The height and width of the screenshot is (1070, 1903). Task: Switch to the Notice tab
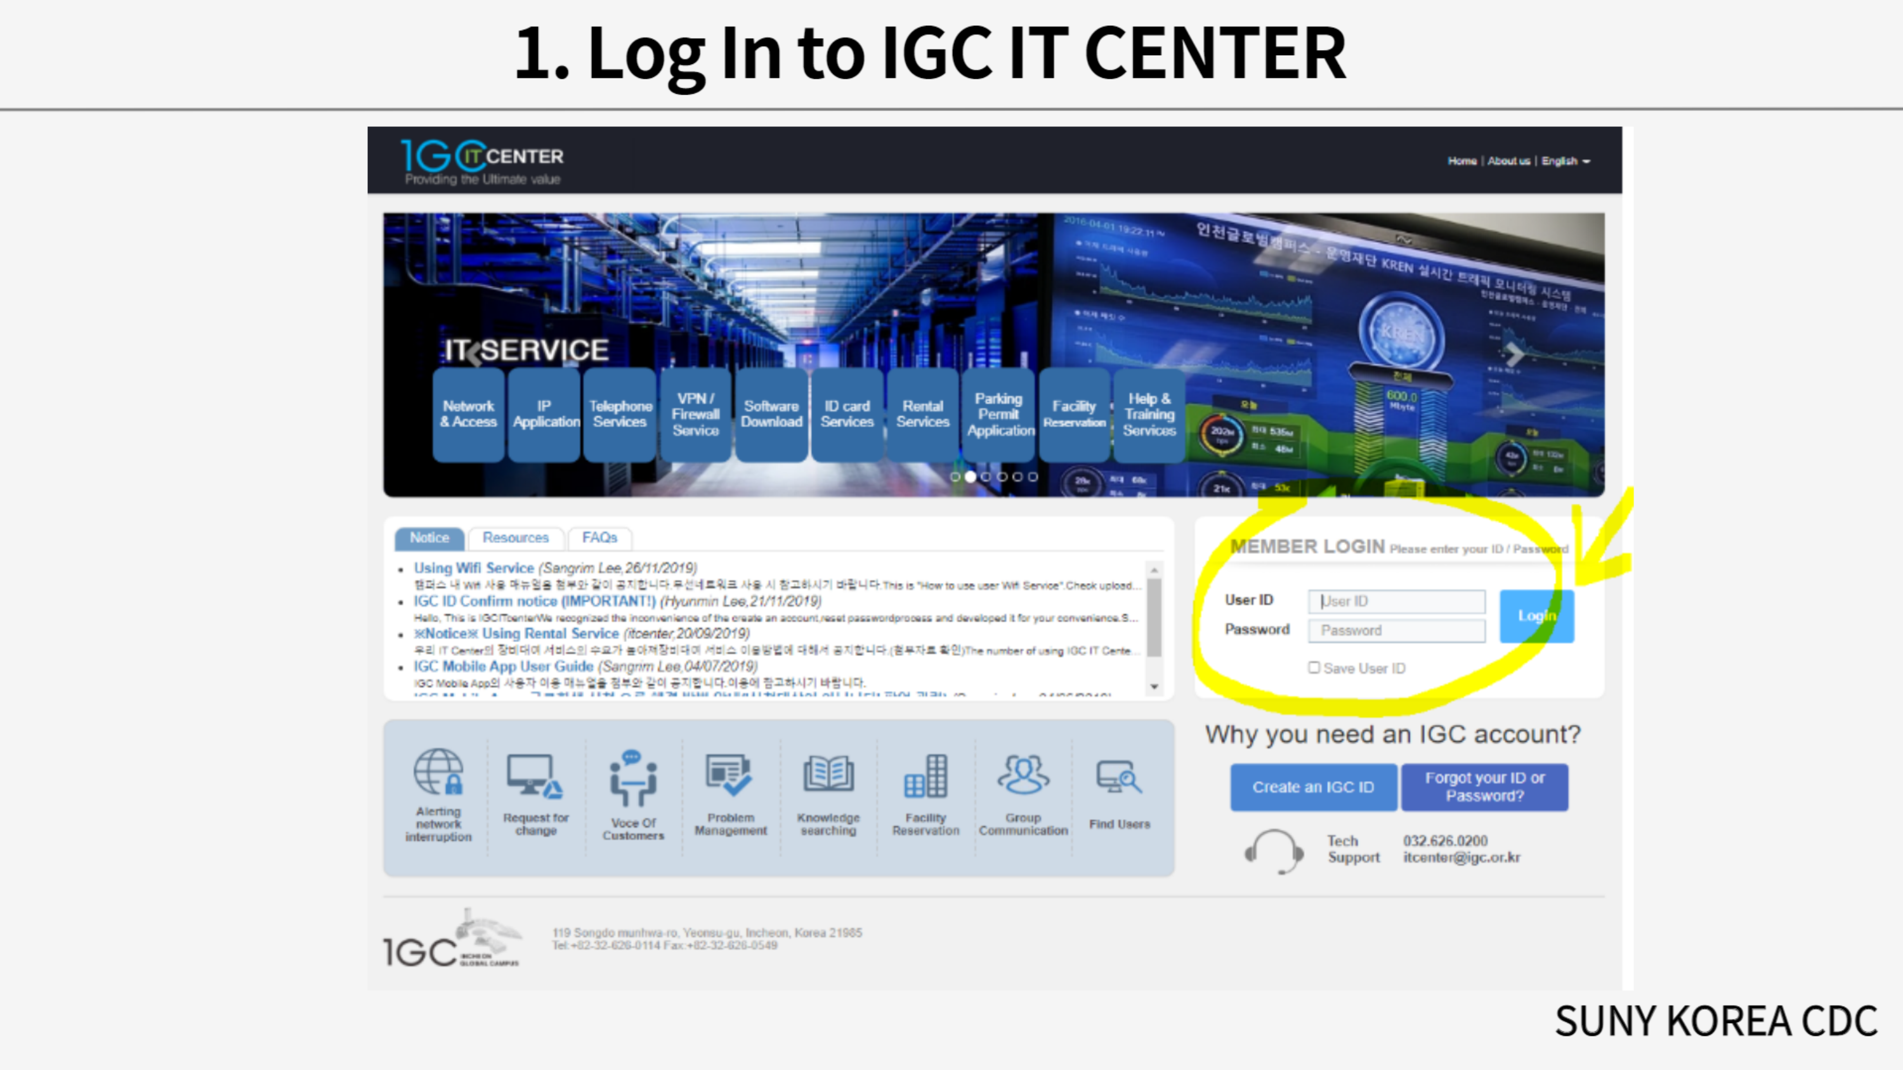pos(429,538)
